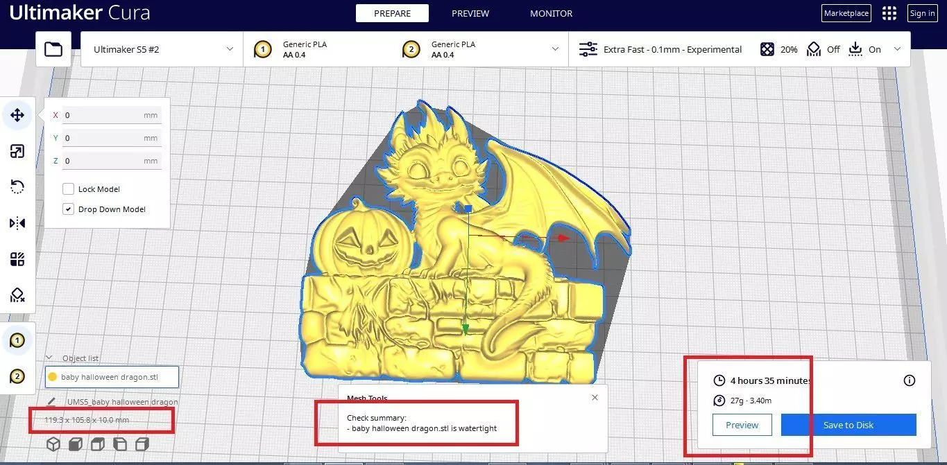
Task: Click the 119.3 x 105.8 x 10.0 mm dimensions
Action: (87, 420)
